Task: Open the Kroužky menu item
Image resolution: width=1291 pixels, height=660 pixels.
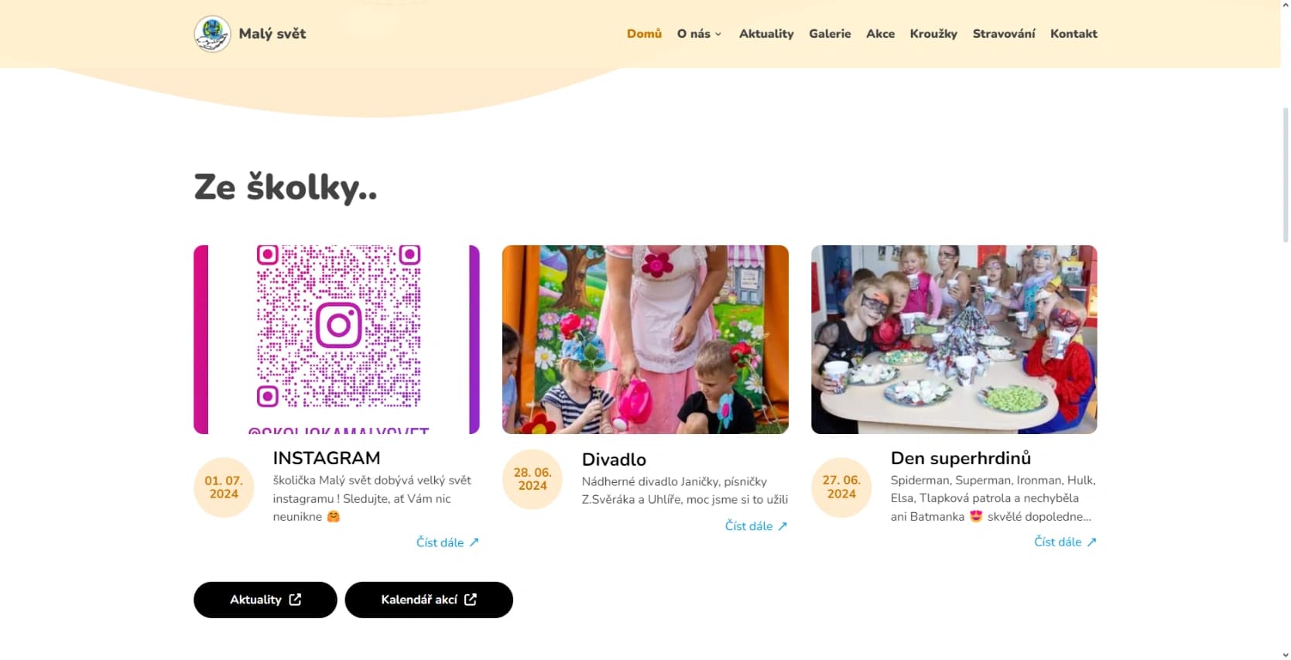Action: [933, 34]
